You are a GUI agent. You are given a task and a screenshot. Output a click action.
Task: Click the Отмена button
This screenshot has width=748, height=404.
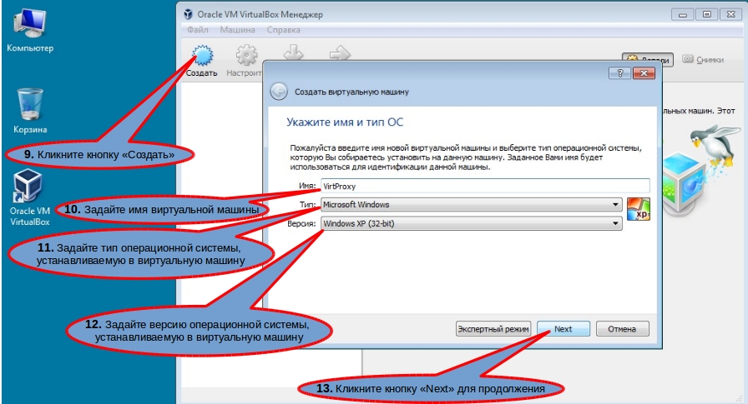(622, 329)
